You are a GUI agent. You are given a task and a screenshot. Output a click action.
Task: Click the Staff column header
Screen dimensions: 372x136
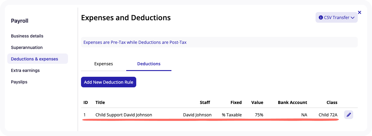tap(205, 102)
